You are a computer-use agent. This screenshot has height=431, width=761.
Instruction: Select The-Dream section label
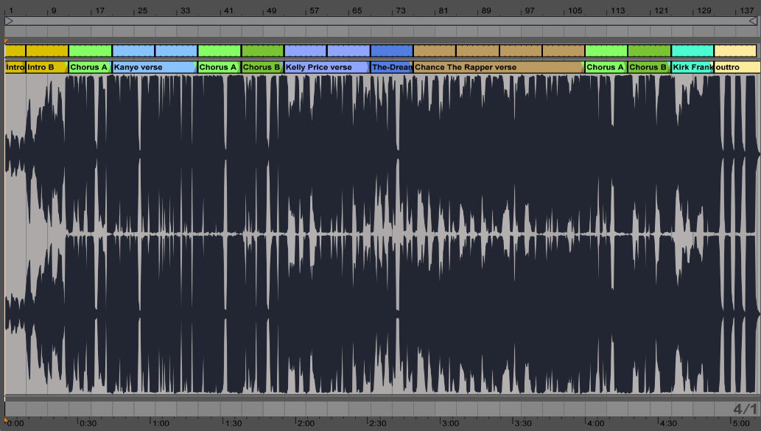click(391, 67)
